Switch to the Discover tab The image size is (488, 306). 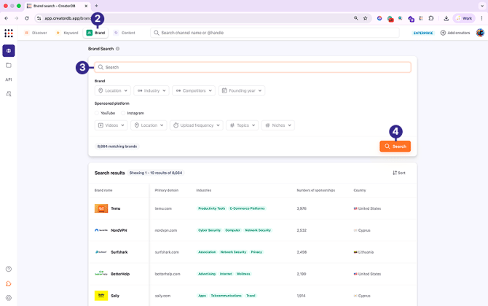click(x=36, y=33)
